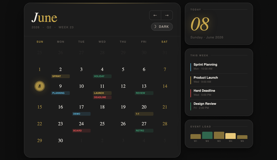Click the large 08 today number
The width and height of the screenshot is (277, 160).
[200, 24]
